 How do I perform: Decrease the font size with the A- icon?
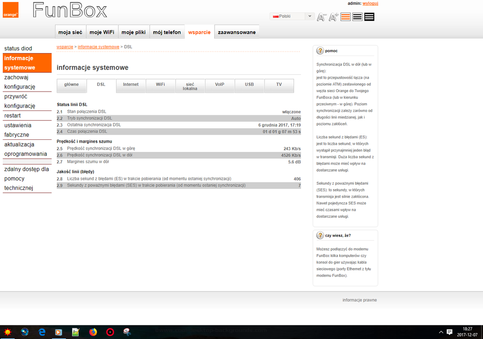coord(322,17)
